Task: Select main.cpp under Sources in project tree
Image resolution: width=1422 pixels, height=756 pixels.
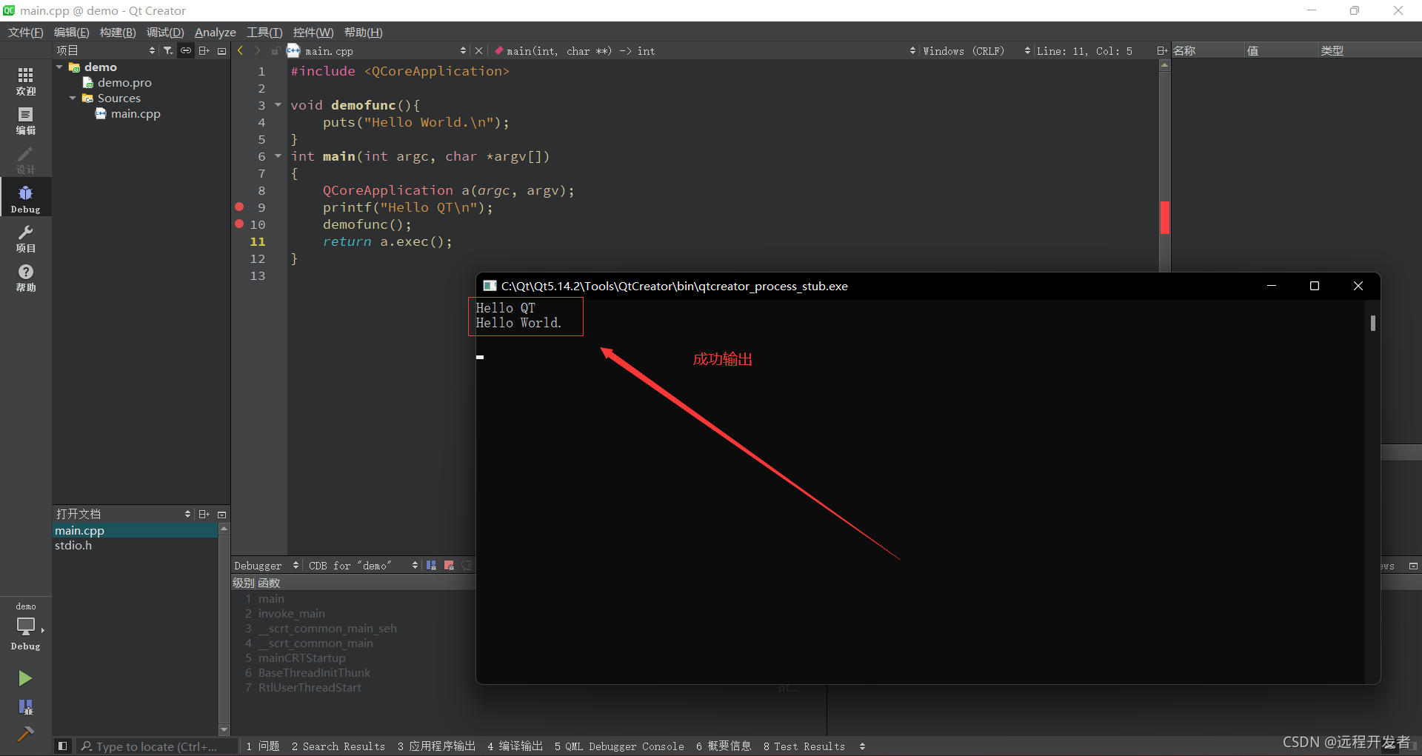Action: coord(136,113)
